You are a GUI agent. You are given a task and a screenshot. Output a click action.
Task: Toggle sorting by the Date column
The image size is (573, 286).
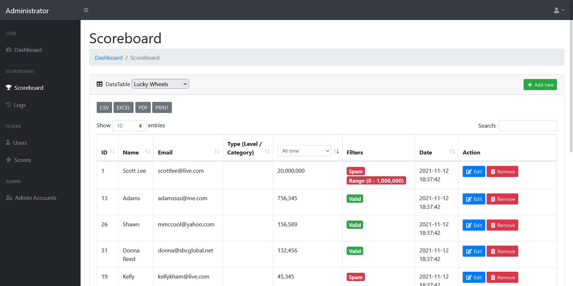click(452, 152)
